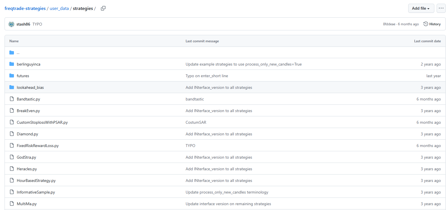The image size is (446, 210).
Task: Click the stash86 avatar icon
Action: [11, 24]
